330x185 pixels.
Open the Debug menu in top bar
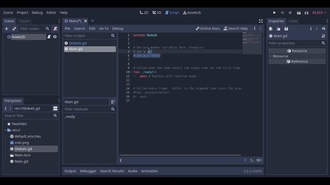pyautogui.click(x=37, y=12)
